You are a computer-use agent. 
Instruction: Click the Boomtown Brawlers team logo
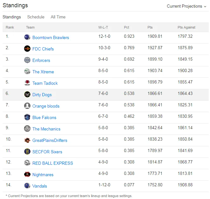pyautogui.click(x=27, y=37)
